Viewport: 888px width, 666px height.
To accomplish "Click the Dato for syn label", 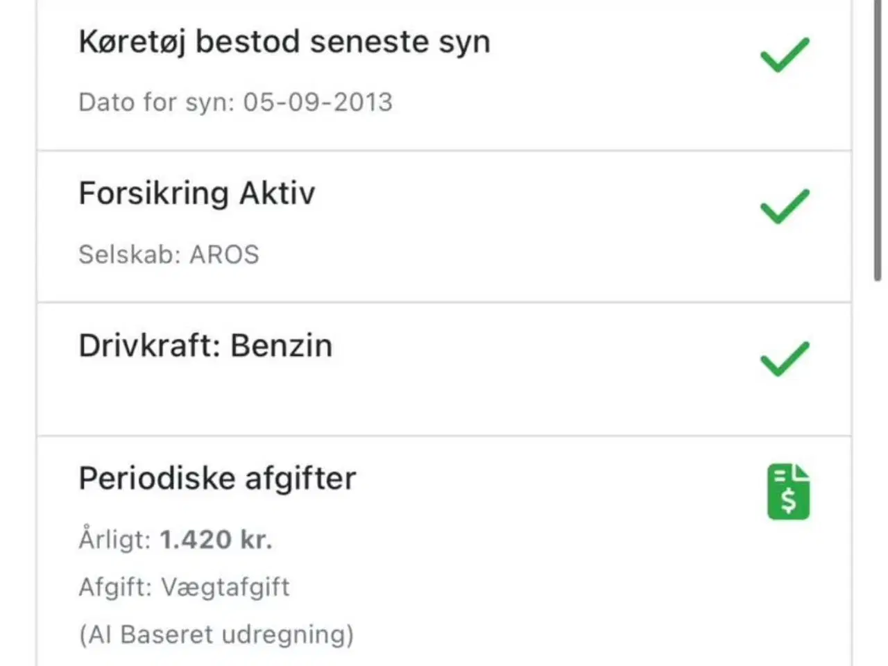I will pyautogui.click(x=156, y=103).
